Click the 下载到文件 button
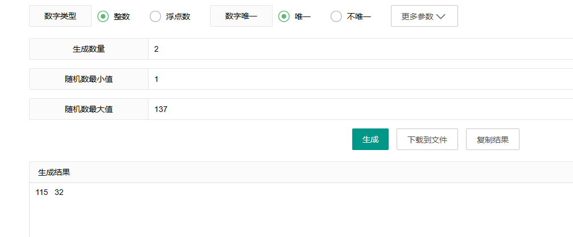The height and width of the screenshot is (237, 573). point(427,139)
